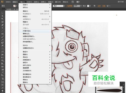Click the 样式 graphic style swatch
Viewport: 126px width, 93px height.
[88, 6]
